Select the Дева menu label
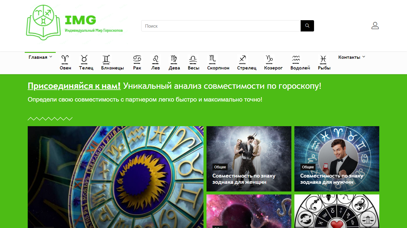Screen dimensions: 407x228 tap(174, 68)
